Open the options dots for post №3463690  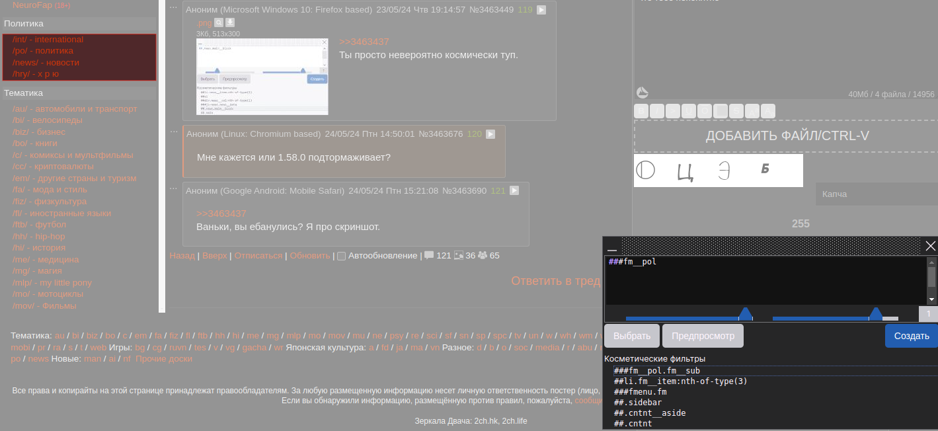click(174, 188)
